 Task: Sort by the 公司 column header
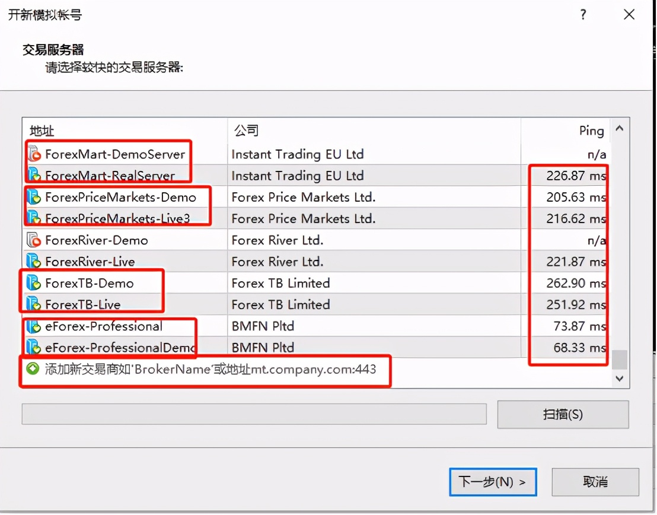click(x=374, y=131)
